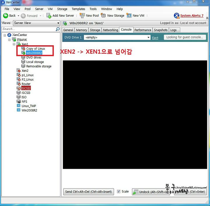
Task: Click the Search input field
Action: point(29,29)
